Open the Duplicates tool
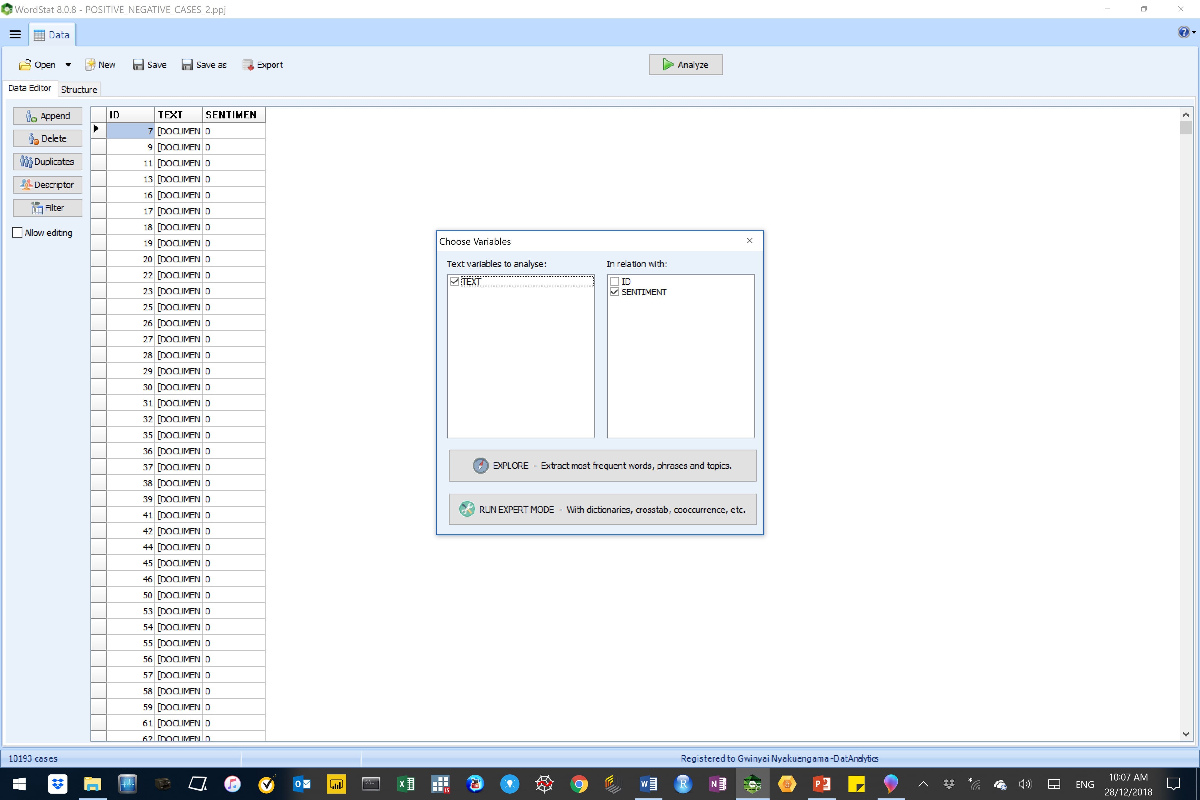 coord(47,162)
